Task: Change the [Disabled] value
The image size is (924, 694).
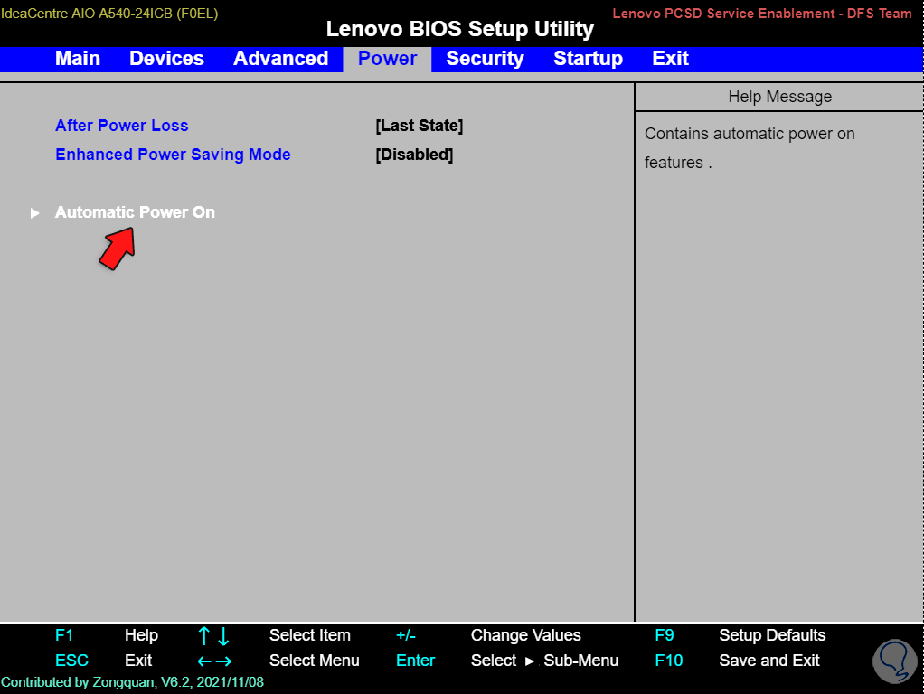Action: [x=414, y=155]
